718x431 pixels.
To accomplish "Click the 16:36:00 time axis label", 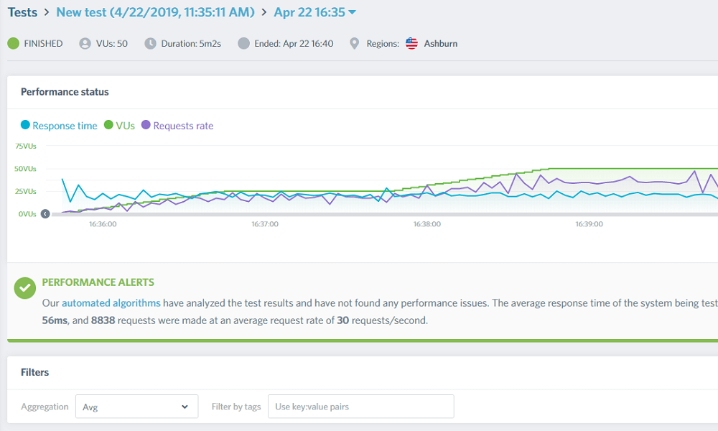I will pos(103,224).
